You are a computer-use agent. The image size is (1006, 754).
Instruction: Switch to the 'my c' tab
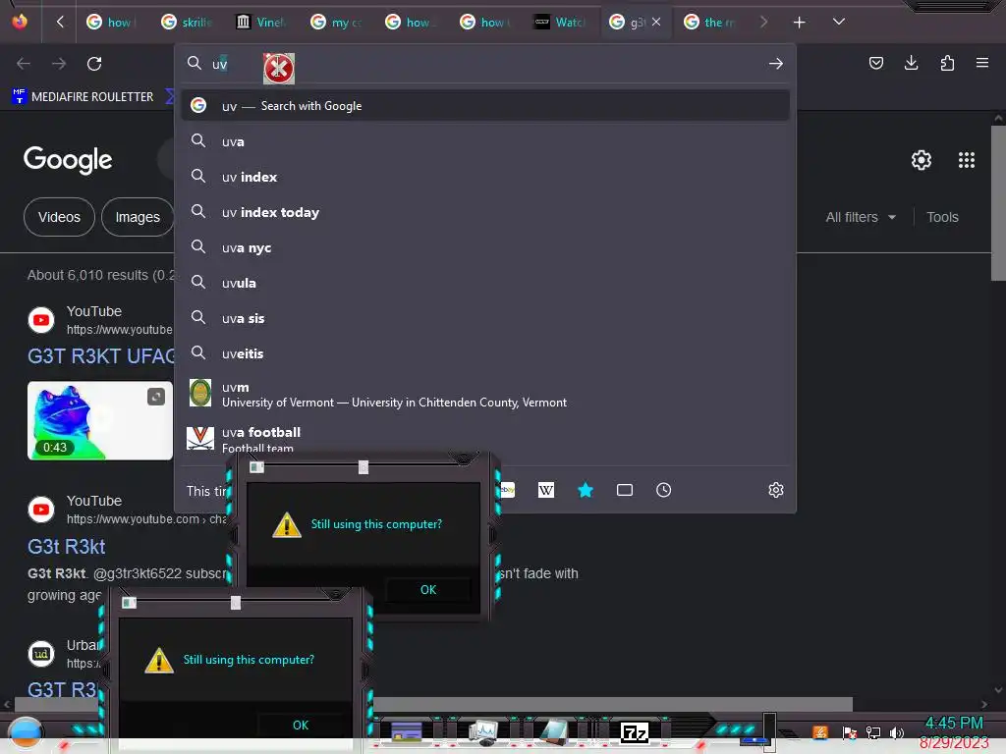336,23
